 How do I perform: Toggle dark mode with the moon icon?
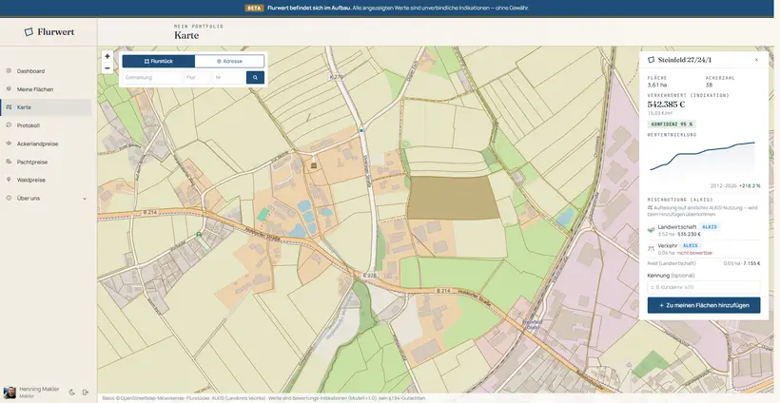pos(71,392)
